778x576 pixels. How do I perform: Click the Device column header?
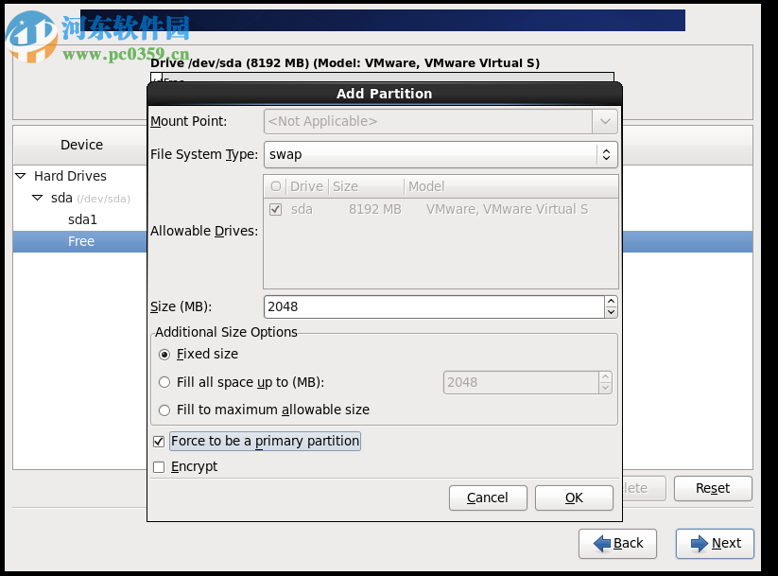pos(80,145)
